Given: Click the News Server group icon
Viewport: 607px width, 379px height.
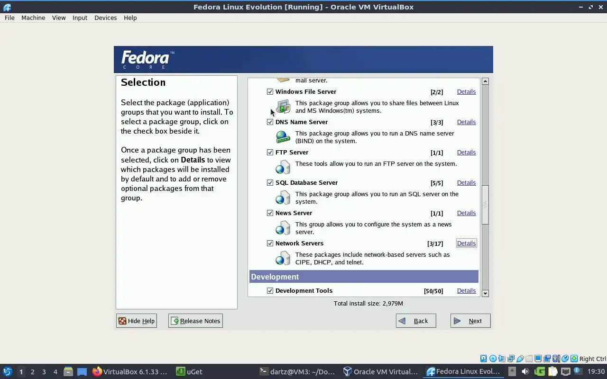Looking at the screenshot, I should click(x=283, y=227).
